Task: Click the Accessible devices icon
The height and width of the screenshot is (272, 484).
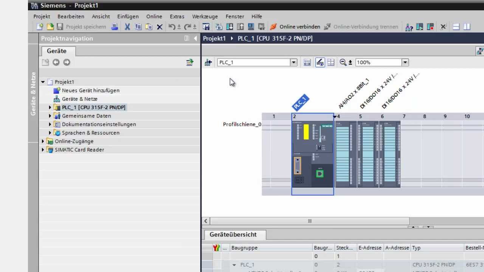Action: (x=409, y=27)
